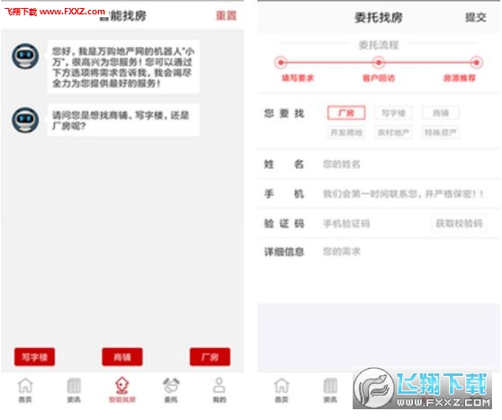Viewport: 502px width, 420px height.
Task: Tap the 填写要求 step marker
Action: tap(281, 62)
